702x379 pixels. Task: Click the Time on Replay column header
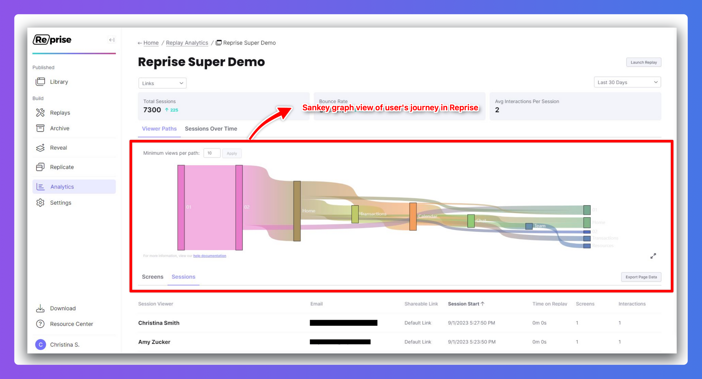(550, 304)
